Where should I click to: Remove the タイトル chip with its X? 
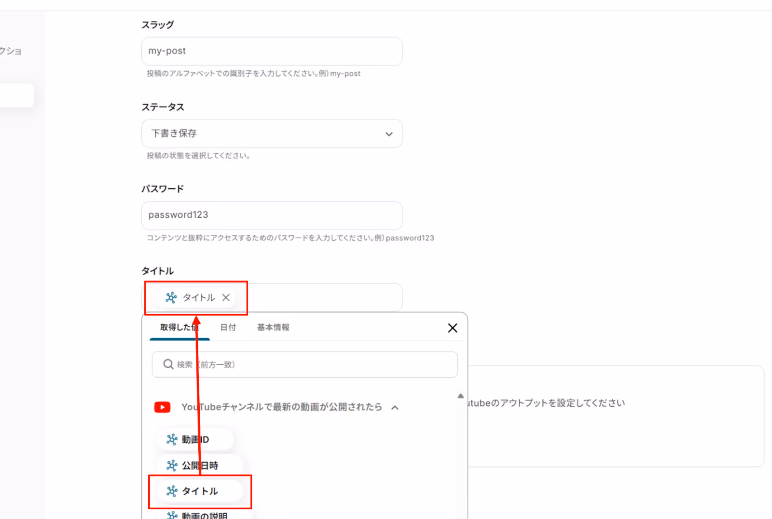(226, 297)
